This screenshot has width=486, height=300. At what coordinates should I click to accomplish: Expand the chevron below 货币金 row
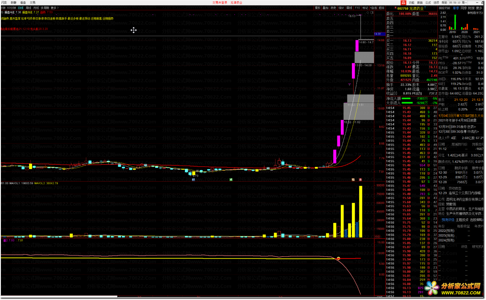pyautogui.click(x=461, y=54)
